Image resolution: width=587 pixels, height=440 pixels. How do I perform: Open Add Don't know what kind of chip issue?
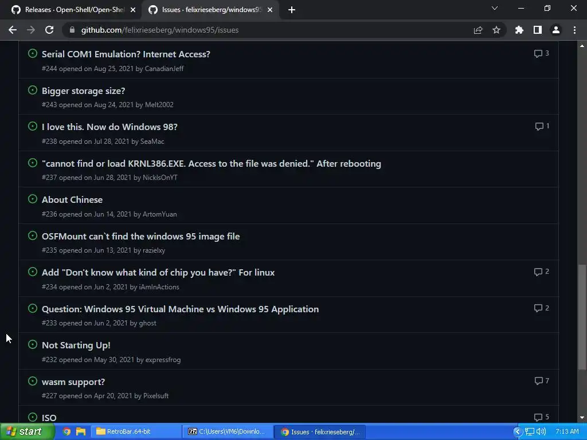tap(158, 273)
